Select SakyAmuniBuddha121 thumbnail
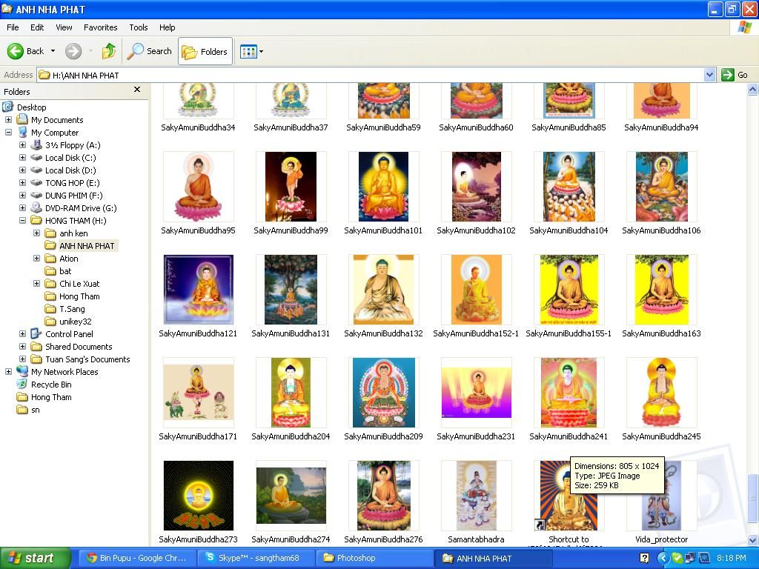The height and width of the screenshot is (569, 759). [199, 290]
